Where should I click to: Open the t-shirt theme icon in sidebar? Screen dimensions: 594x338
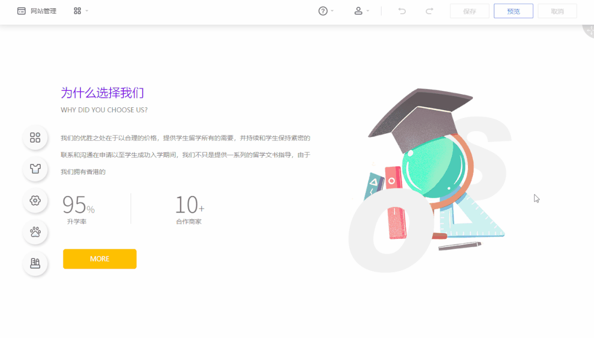[35, 170]
